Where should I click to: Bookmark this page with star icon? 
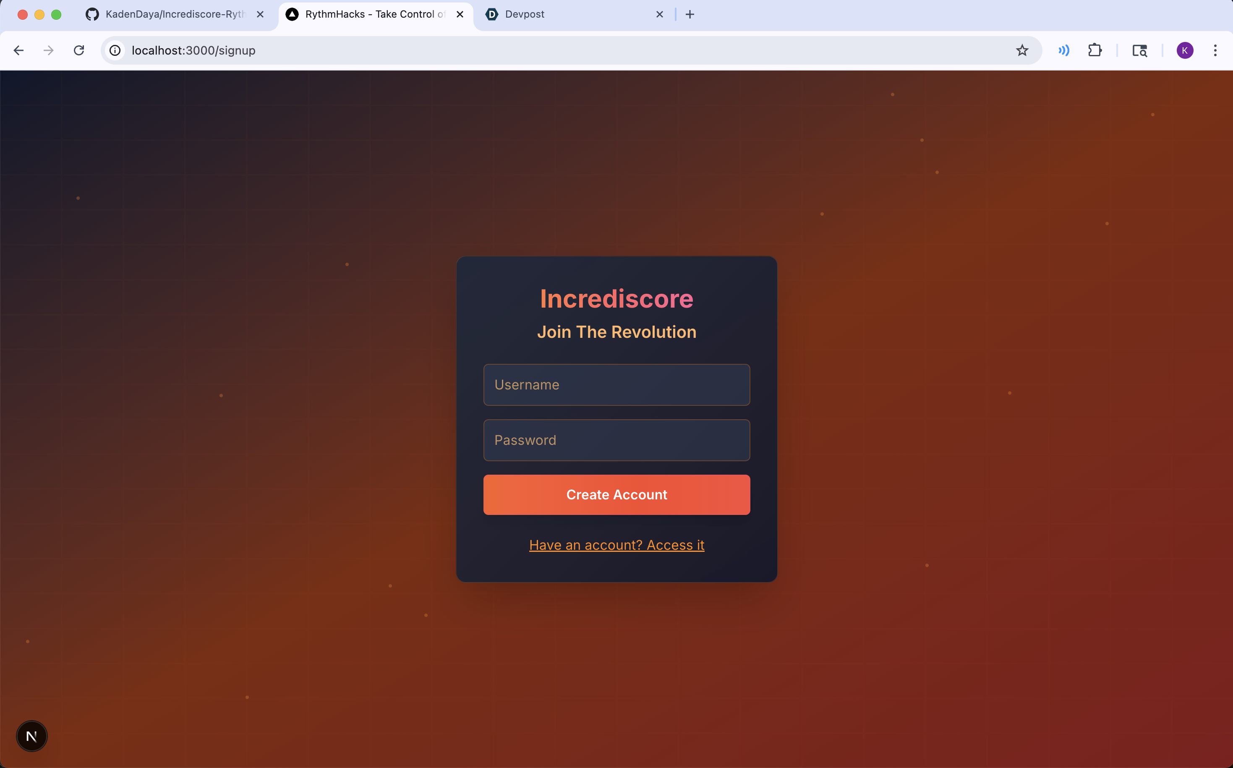point(1022,50)
